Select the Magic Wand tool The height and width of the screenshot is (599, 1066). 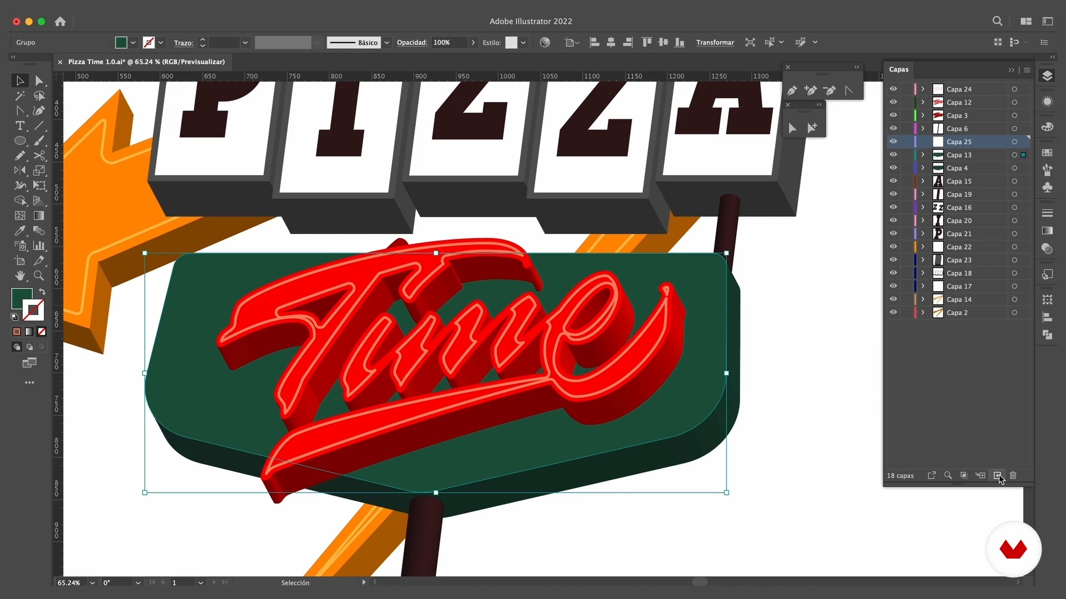point(20,96)
